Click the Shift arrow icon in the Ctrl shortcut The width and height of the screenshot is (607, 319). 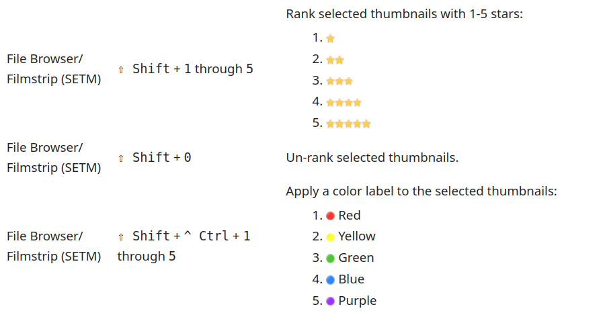click(x=121, y=236)
